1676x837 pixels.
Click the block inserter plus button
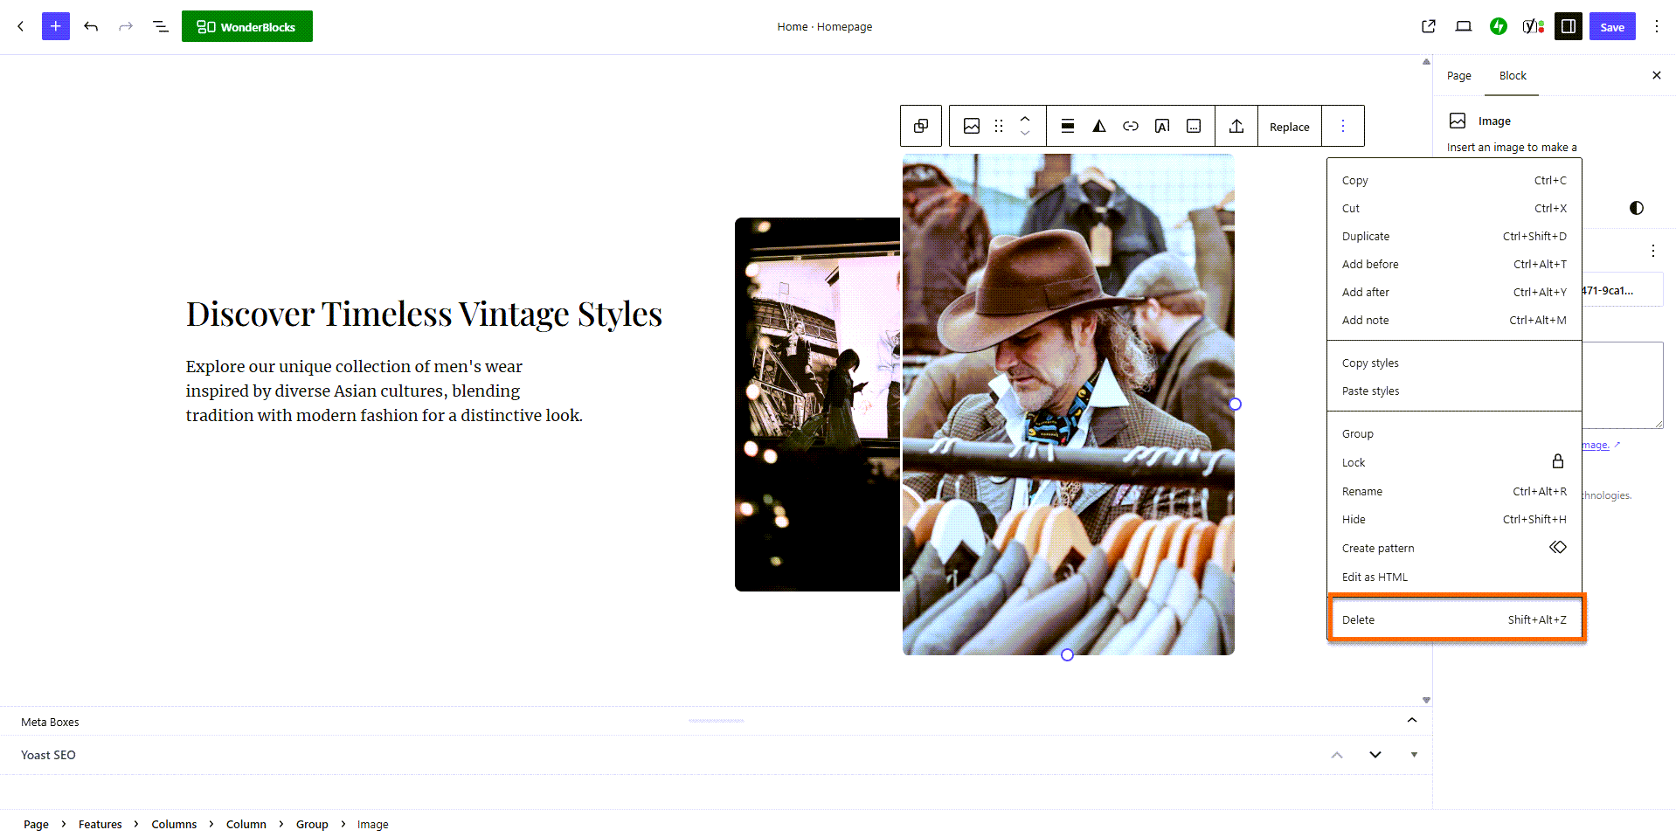(56, 26)
